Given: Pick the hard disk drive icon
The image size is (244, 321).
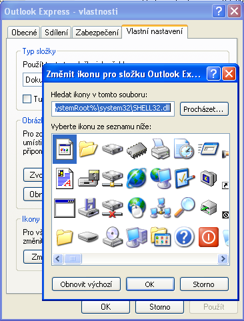Looking at the screenshot, I should pos(113,149).
